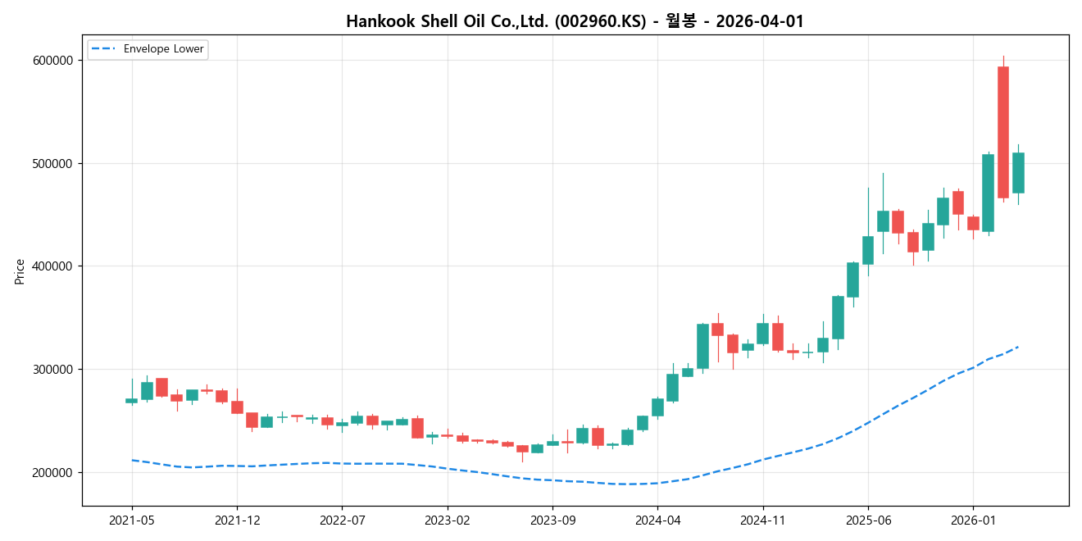Click the chart title Hankook Shell Oil Co.,Ltd.
Image resolution: width=1082 pixels, height=541 pixels.
coord(575,21)
